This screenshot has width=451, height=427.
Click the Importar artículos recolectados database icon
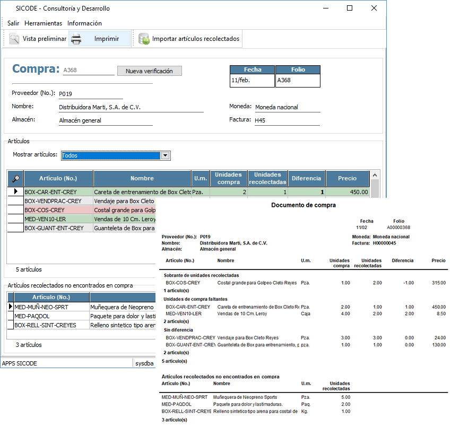point(144,39)
